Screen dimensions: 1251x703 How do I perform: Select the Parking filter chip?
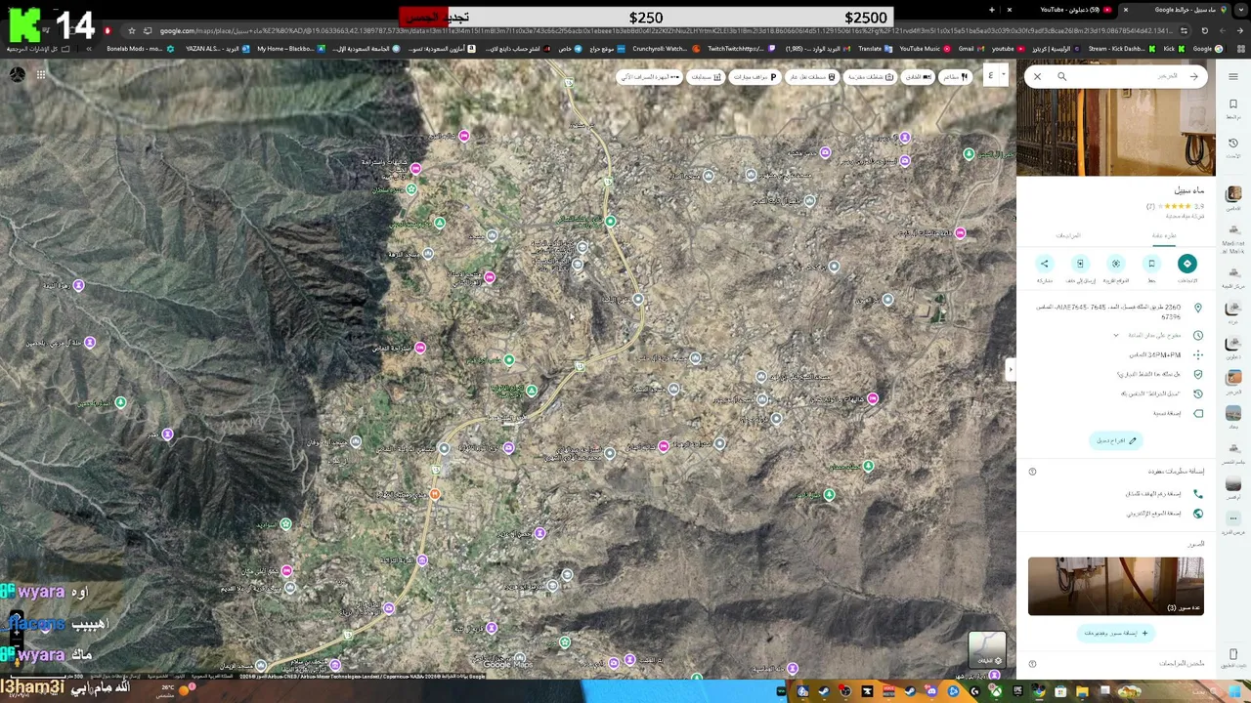coord(755,76)
